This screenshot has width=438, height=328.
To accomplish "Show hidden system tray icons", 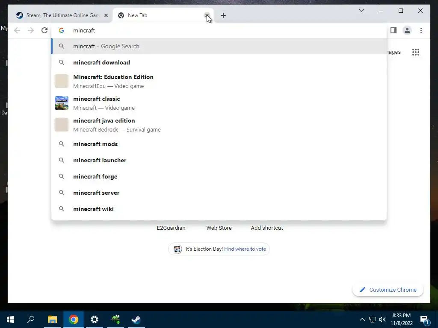I will [362, 319].
